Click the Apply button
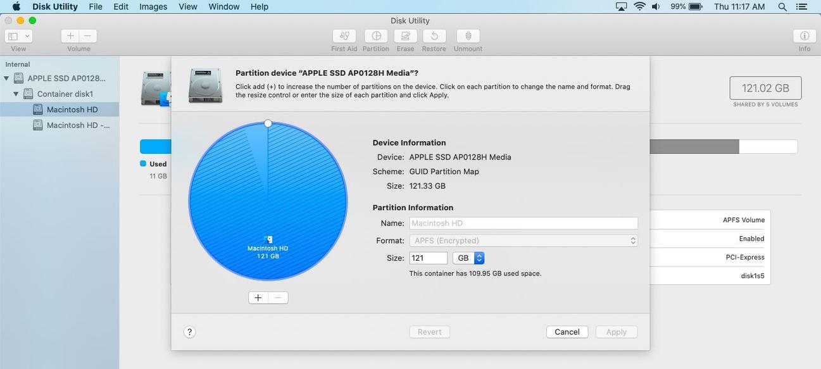Viewport: 821px width, 369px height. 617,332
